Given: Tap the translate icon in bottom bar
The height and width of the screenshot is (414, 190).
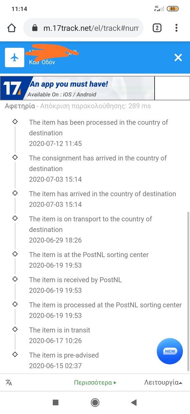Looking at the screenshot, I should 9,383.
